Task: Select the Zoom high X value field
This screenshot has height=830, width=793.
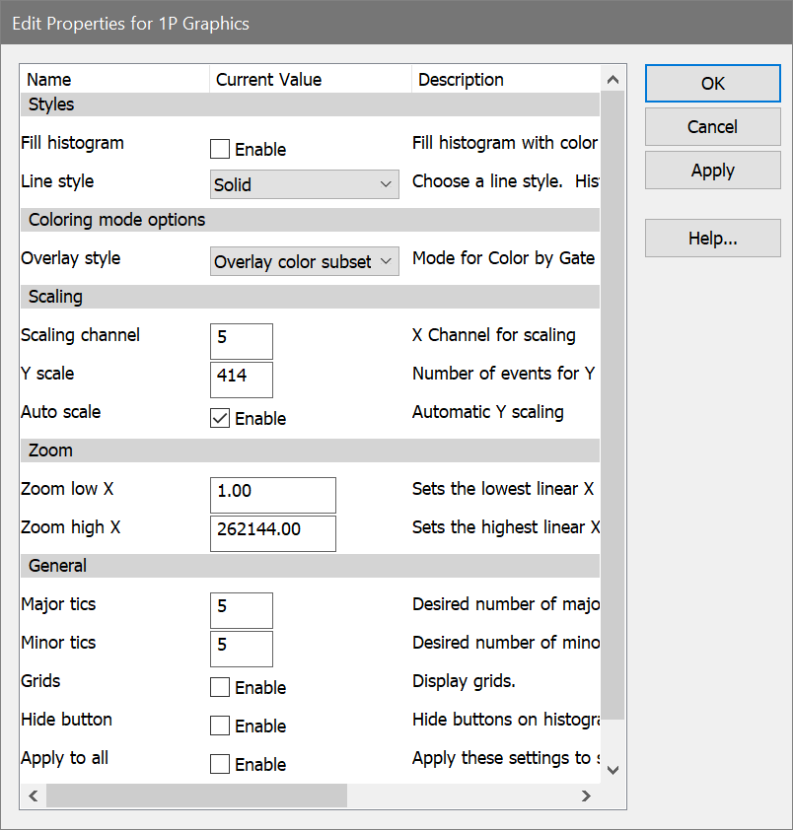Action: click(273, 530)
